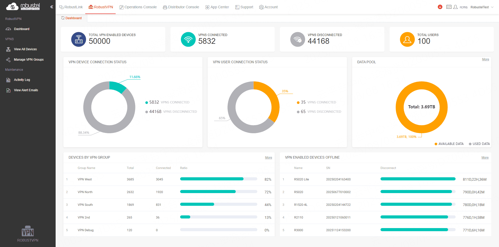The width and height of the screenshot is (499, 247).
Task: Open the documentation book icon
Action: [x=449, y=7]
